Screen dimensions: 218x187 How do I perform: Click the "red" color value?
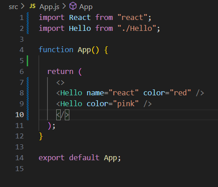point(180,93)
